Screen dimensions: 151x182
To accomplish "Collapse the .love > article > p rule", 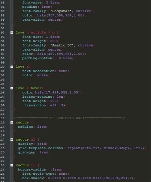I will point(11,32).
